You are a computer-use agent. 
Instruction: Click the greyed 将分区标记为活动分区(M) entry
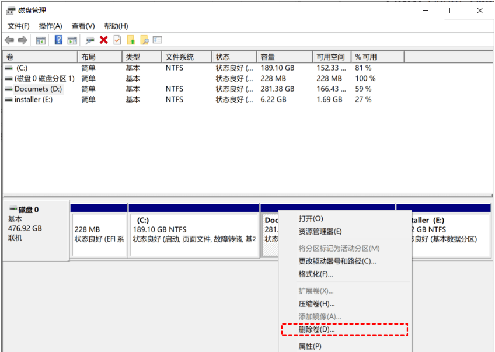pyautogui.click(x=346, y=249)
